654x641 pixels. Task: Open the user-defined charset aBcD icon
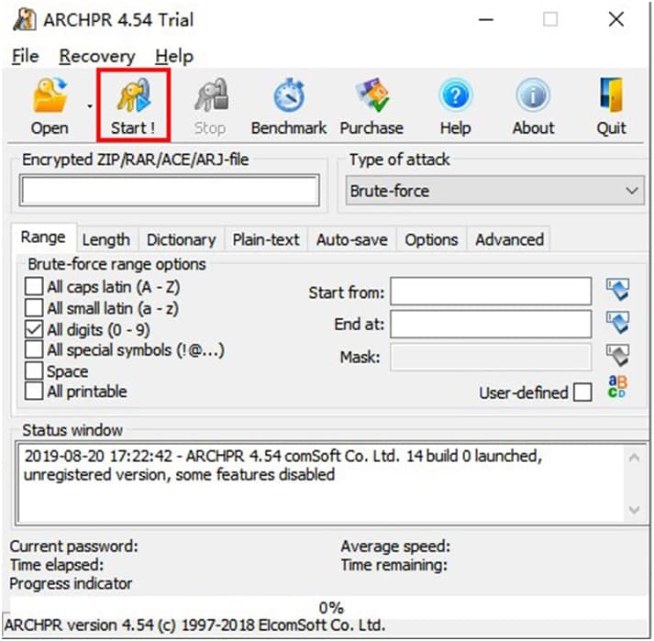coord(617,387)
